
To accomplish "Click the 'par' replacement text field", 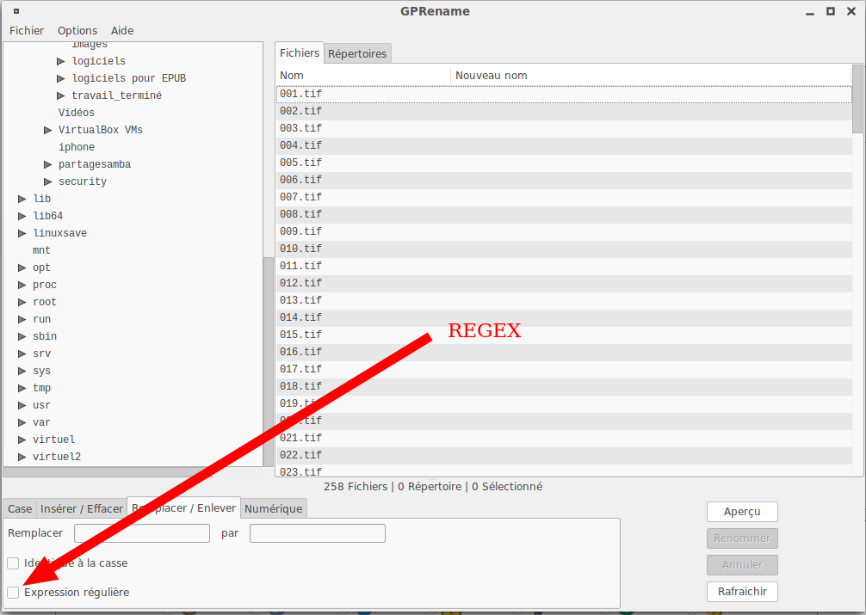I will tap(318, 533).
